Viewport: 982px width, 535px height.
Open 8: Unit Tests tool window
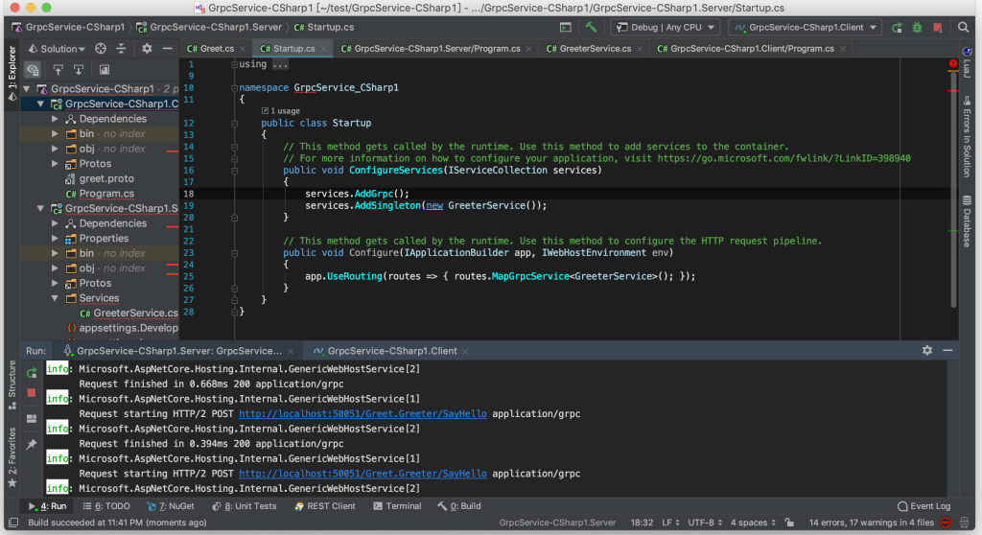pyautogui.click(x=245, y=506)
